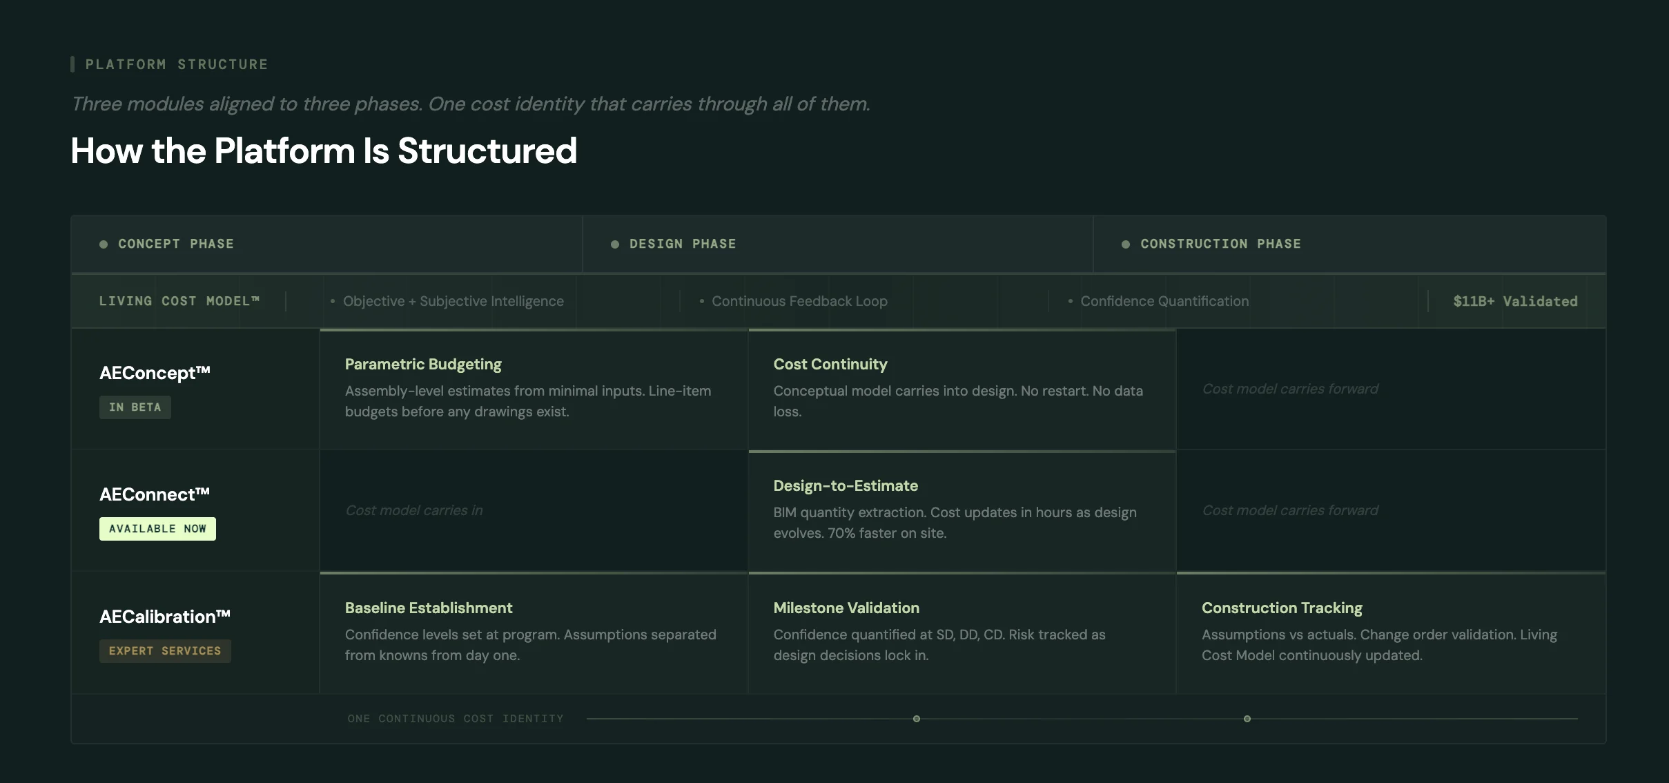1669x783 pixels.
Task: Click the EXPERT SERVICES badge
Action: pyautogui.click(x=165, y=651)
